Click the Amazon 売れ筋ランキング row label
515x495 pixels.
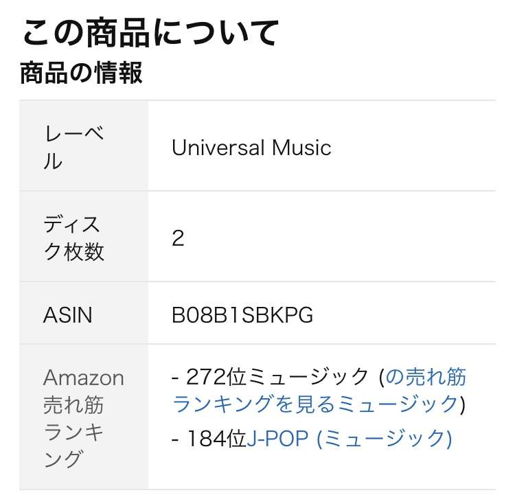(83, 417)
